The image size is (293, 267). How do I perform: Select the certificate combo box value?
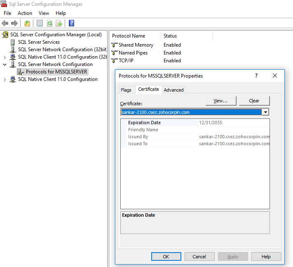[191, 112]
